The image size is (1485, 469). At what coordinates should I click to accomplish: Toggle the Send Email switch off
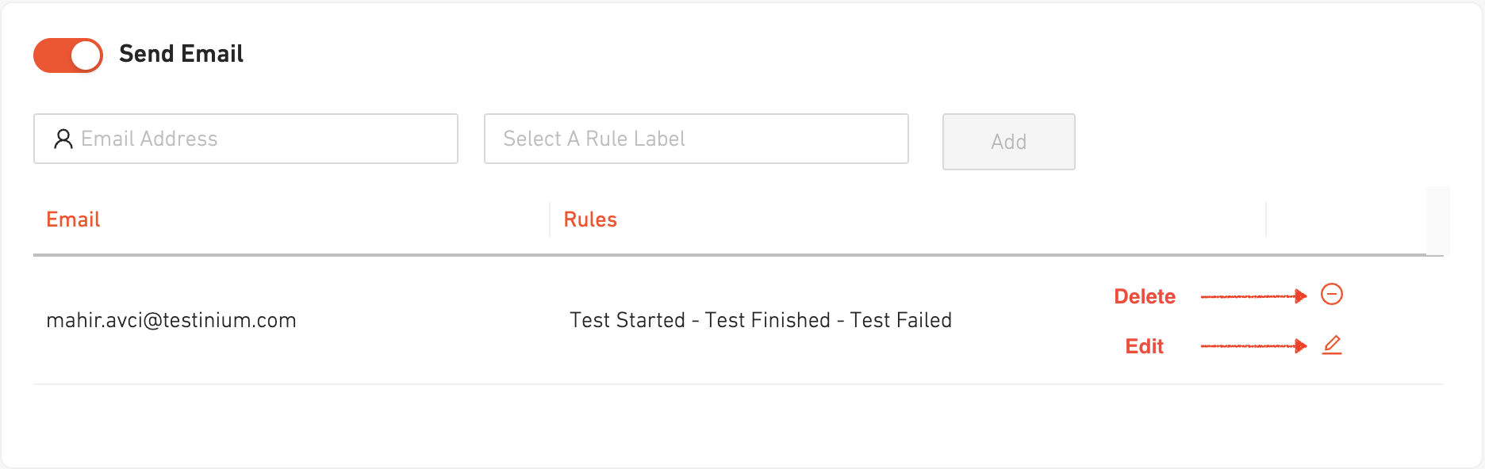point(68,55)
